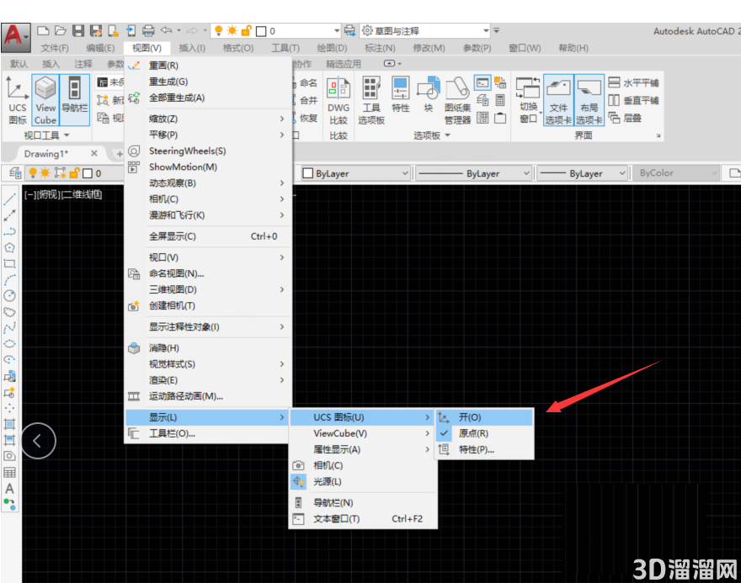741x583 pixels.
Task: Expand the 视口(V) submenu
Action: (208, 257)
